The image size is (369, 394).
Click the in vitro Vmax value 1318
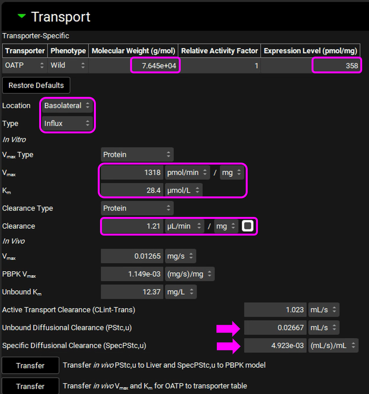click(x=132, y=172)
